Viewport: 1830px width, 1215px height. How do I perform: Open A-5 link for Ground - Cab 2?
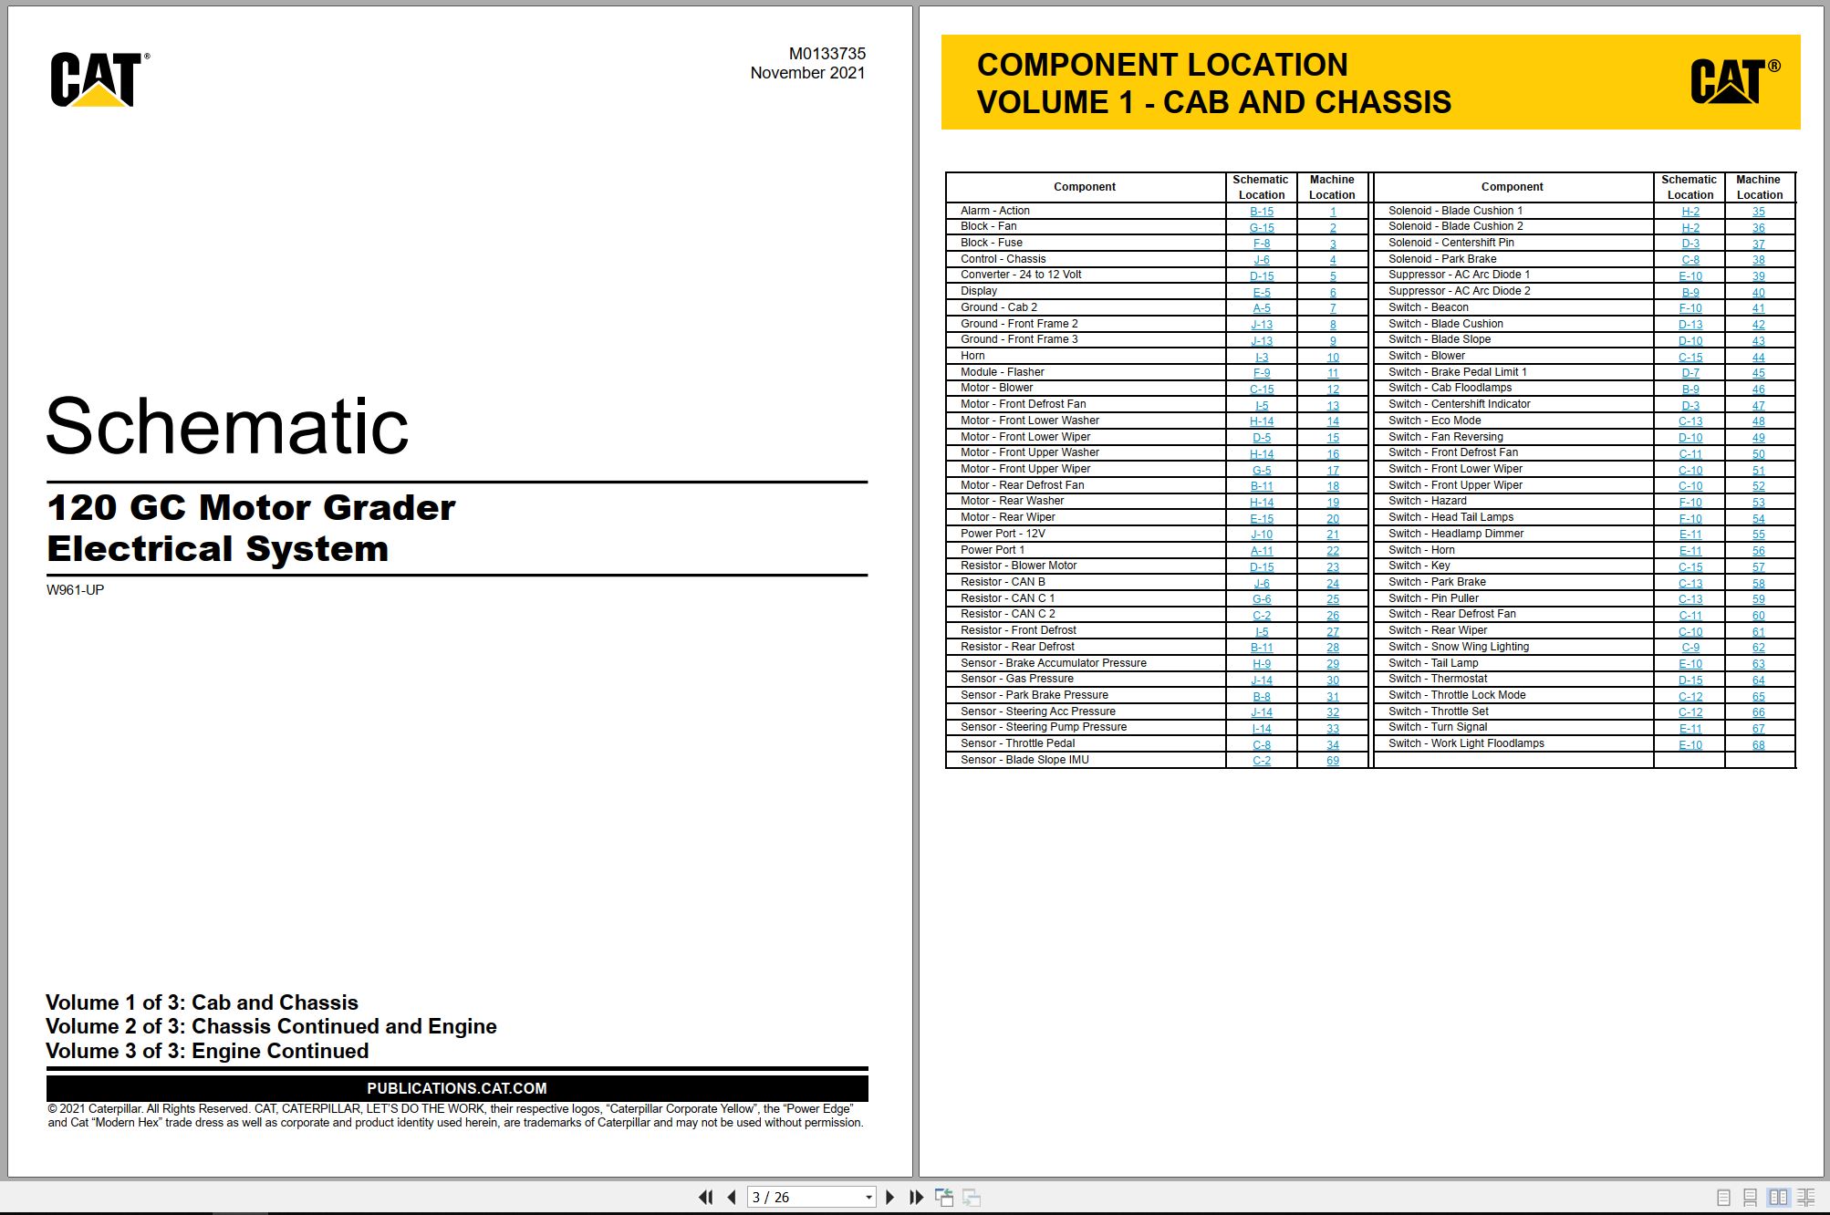coord(1262,308)
